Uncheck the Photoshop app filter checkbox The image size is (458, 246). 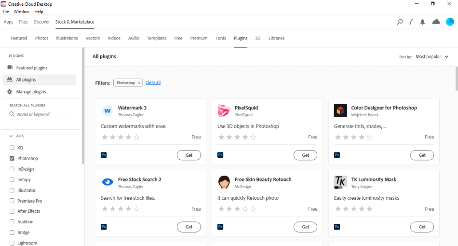(12, 158)
